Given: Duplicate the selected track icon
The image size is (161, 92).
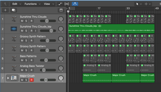Looking at the screenshot, I should [14, 10].
